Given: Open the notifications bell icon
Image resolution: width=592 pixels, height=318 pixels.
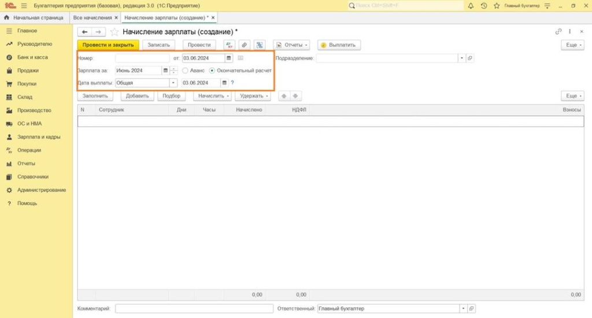Looking at the screenshot, I should (x=471, y=6).
